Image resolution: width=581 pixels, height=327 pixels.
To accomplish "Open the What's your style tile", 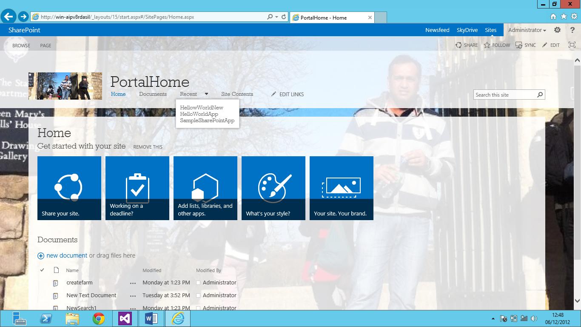I will (x=273, y=188).
